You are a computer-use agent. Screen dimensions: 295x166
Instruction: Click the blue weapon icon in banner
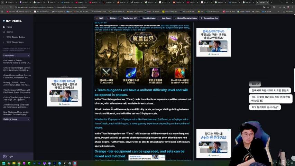[x=131, y=73]
